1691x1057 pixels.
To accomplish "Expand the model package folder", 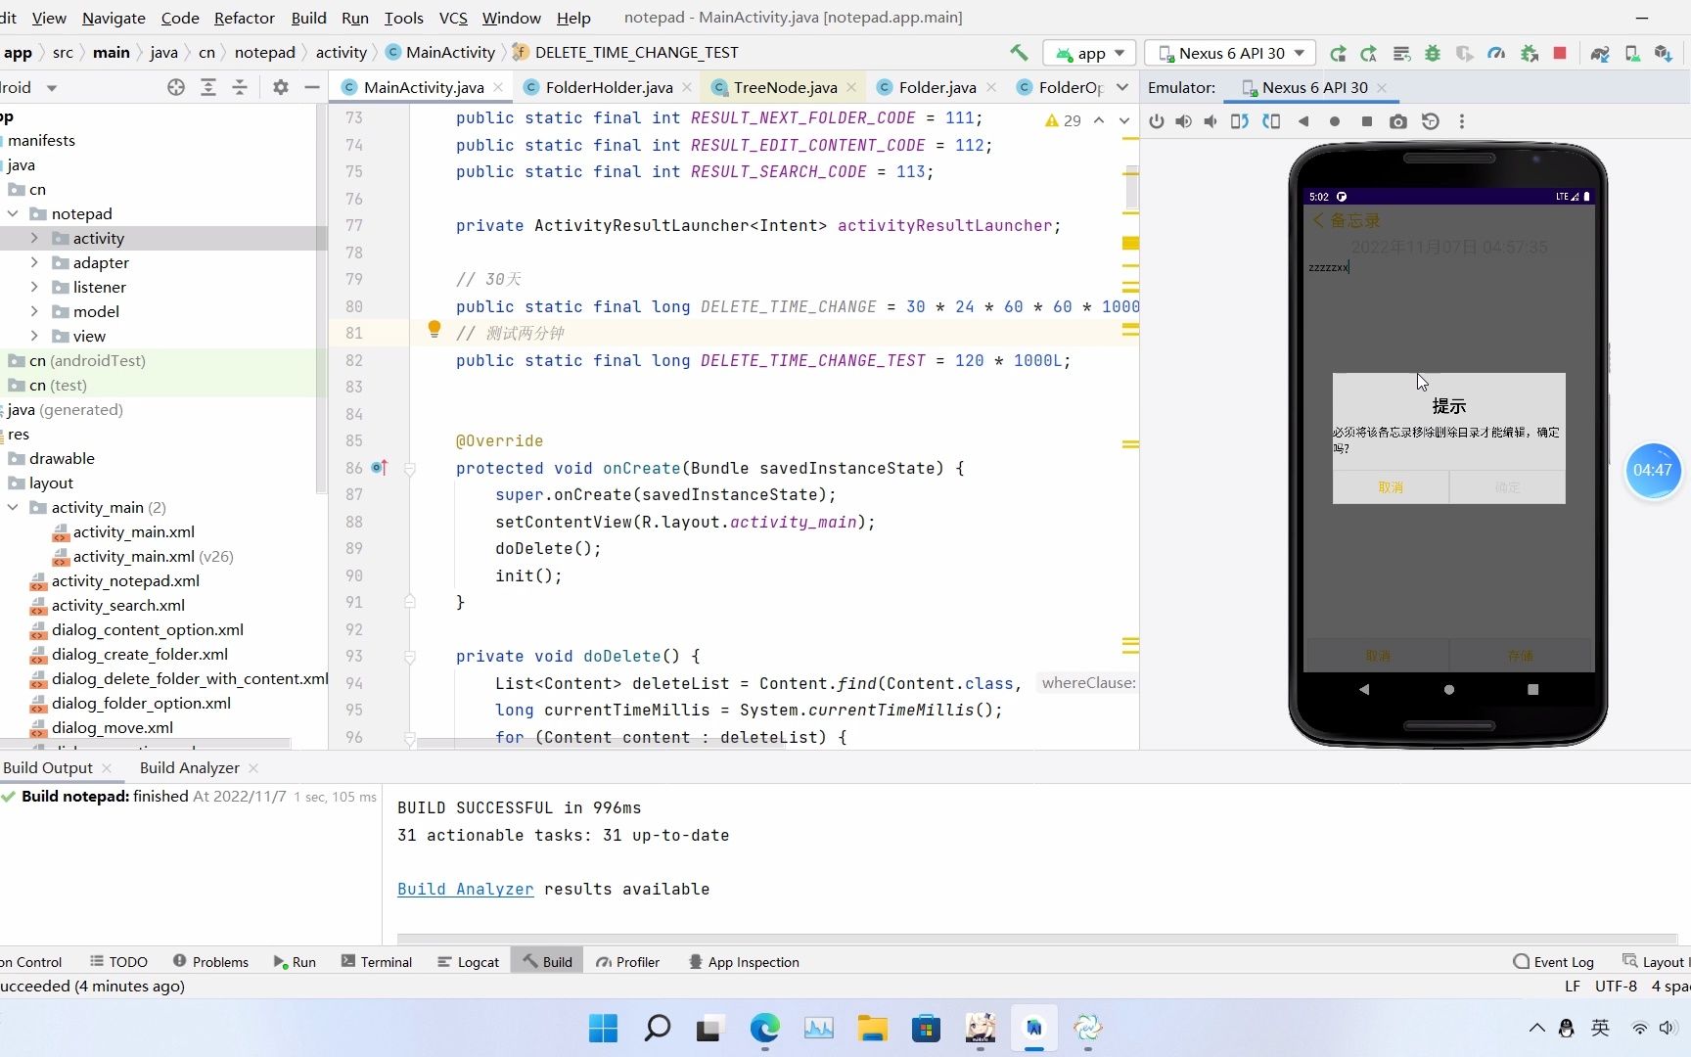I will (34, 311).
